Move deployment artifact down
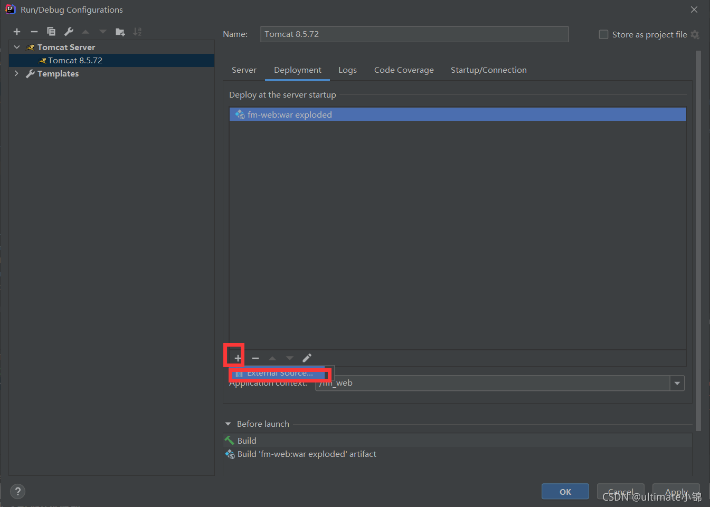This screenshot has width=710, height=507. tap(290, 358)
